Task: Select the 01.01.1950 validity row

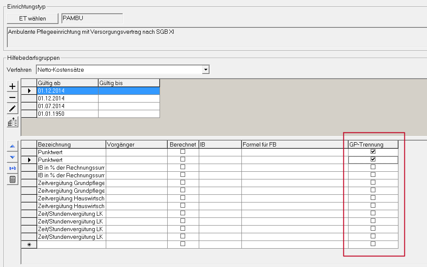Action: tap(67, 114)
